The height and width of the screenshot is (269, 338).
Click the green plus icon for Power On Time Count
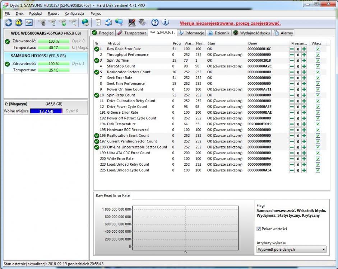coord(304,90)
